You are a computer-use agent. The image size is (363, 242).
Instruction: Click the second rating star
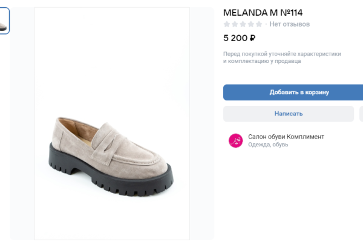coord(235,24)
